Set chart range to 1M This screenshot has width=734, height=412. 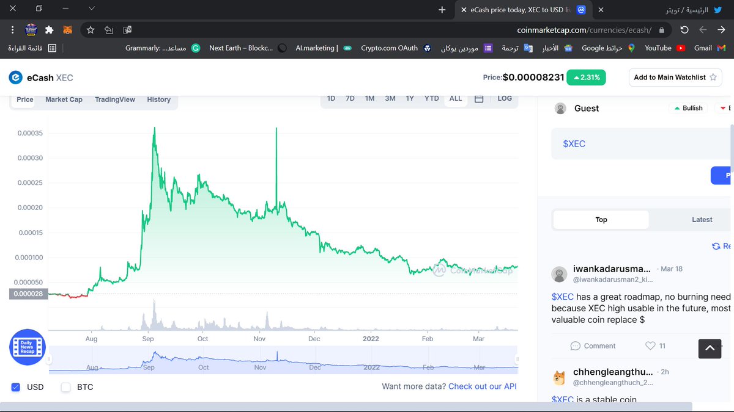pyautogui.click(x=369, y=98)
